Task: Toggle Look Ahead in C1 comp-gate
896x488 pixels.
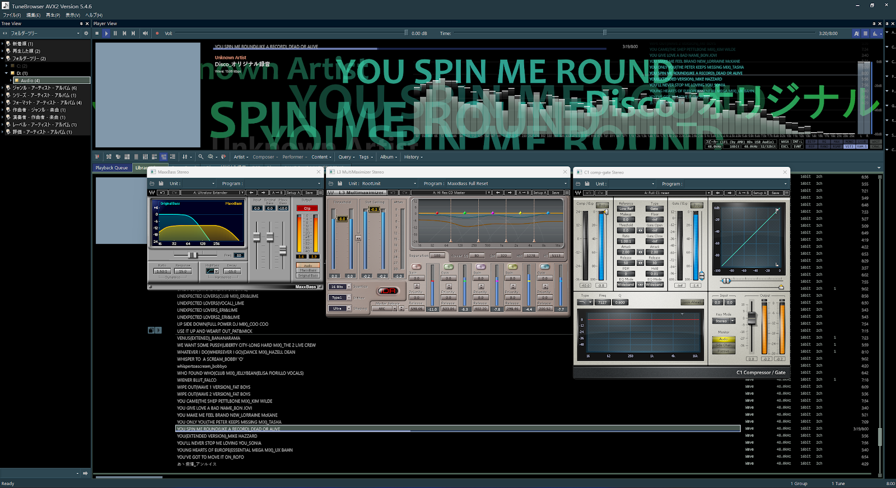Action: (x=692, y=302)
